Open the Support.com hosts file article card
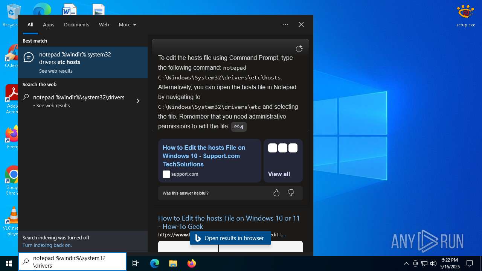The height and width of the screenshot is (271, 482). 210,161
